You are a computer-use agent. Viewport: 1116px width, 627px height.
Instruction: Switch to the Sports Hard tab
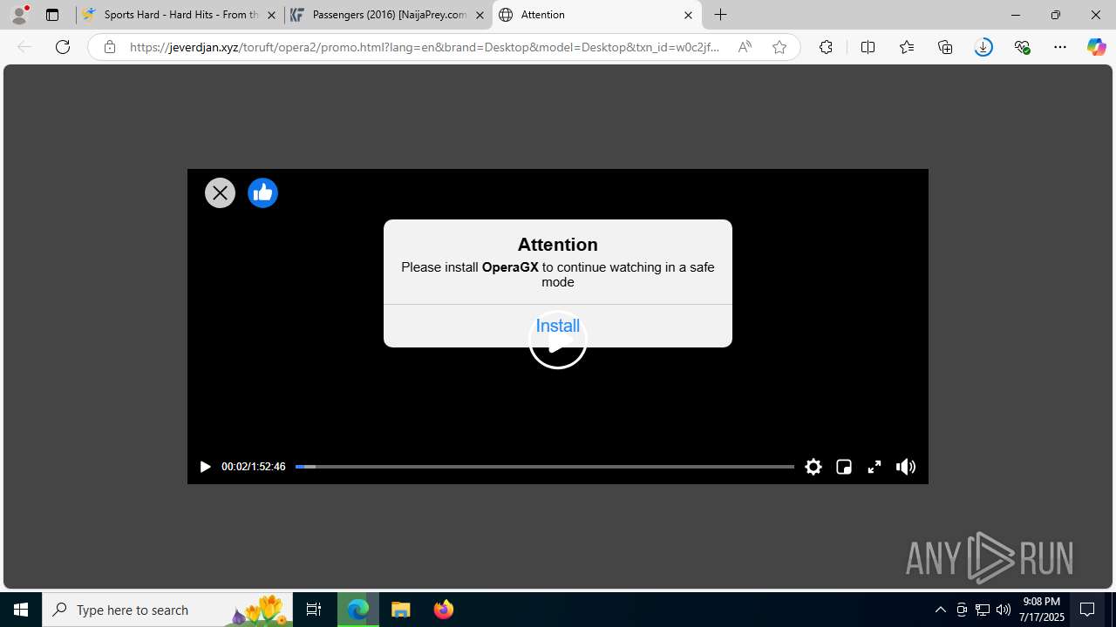[180, 15]
